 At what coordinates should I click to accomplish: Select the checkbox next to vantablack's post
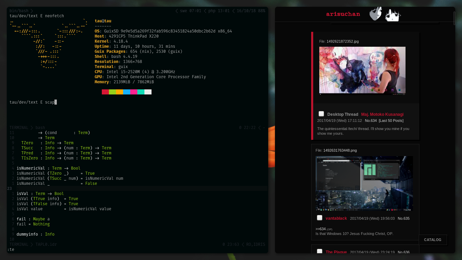320,218
